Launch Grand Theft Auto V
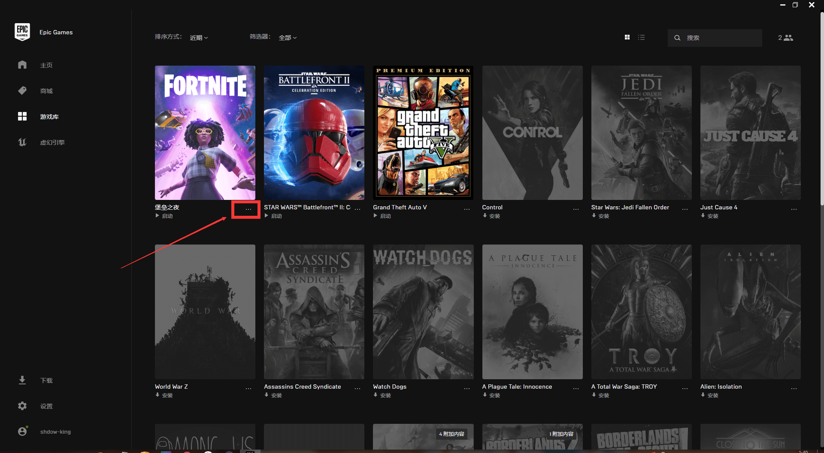 [x=382, y=216]
